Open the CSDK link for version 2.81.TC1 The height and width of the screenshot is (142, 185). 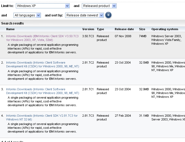tap(43, 91)
